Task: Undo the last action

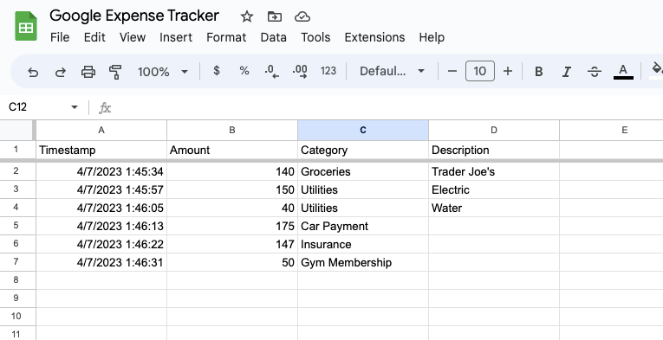Action: [x=33, y=72]
